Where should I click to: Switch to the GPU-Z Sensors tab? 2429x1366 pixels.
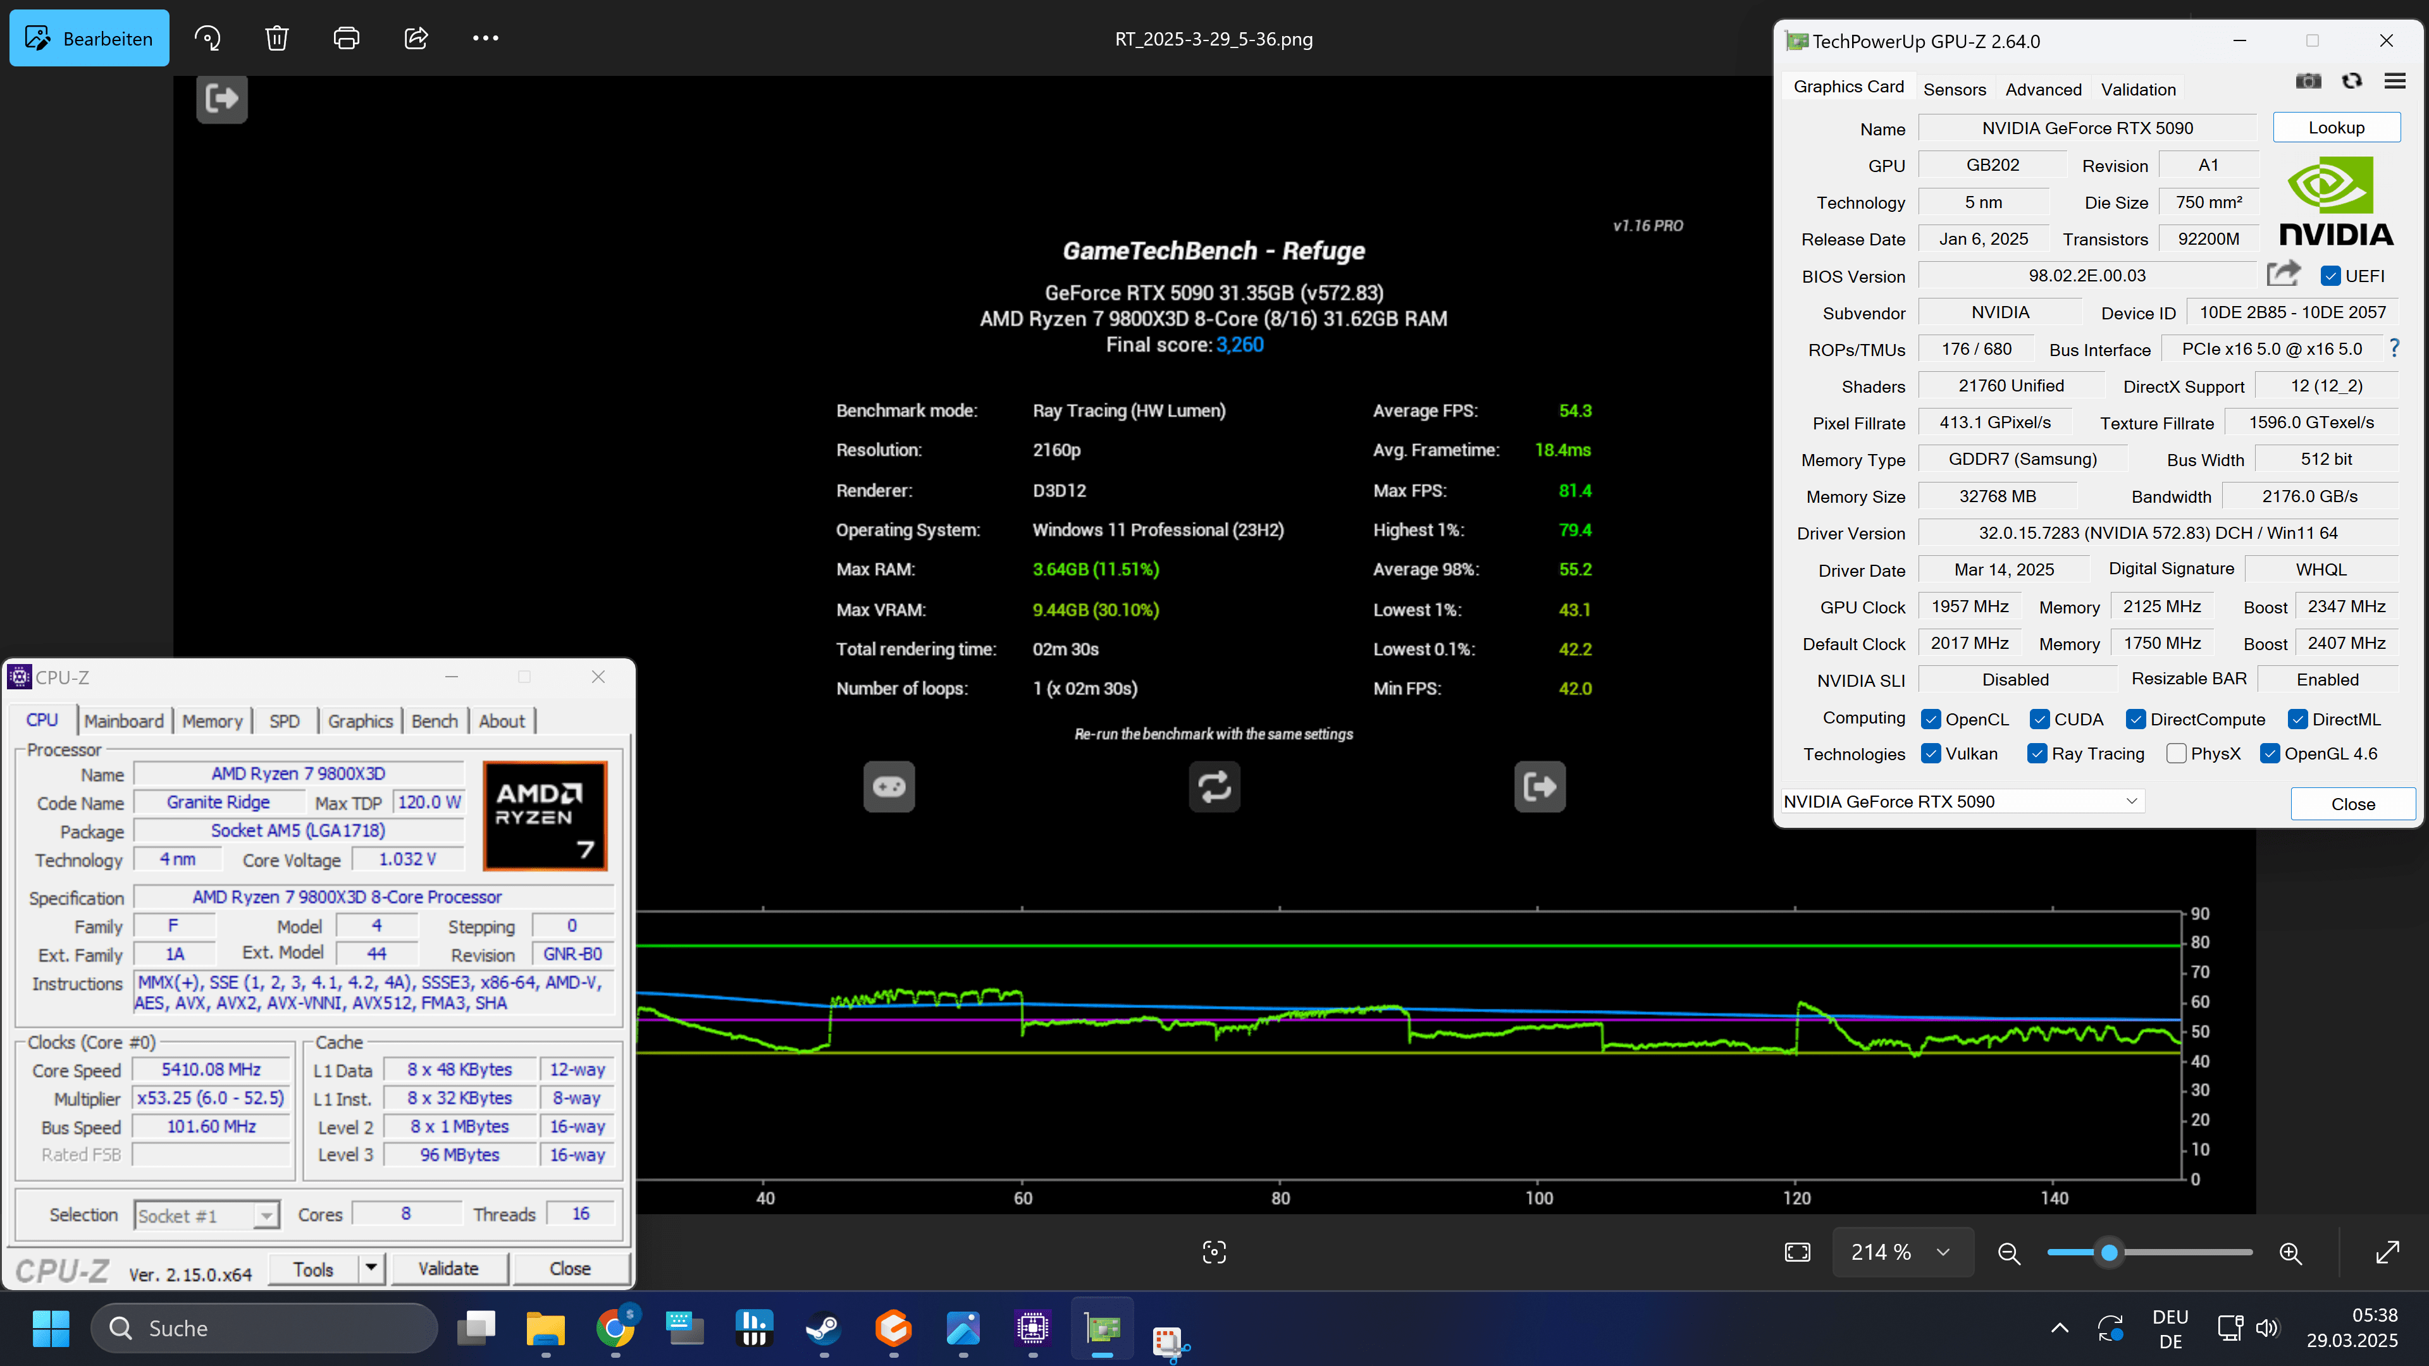(1954, 90)
